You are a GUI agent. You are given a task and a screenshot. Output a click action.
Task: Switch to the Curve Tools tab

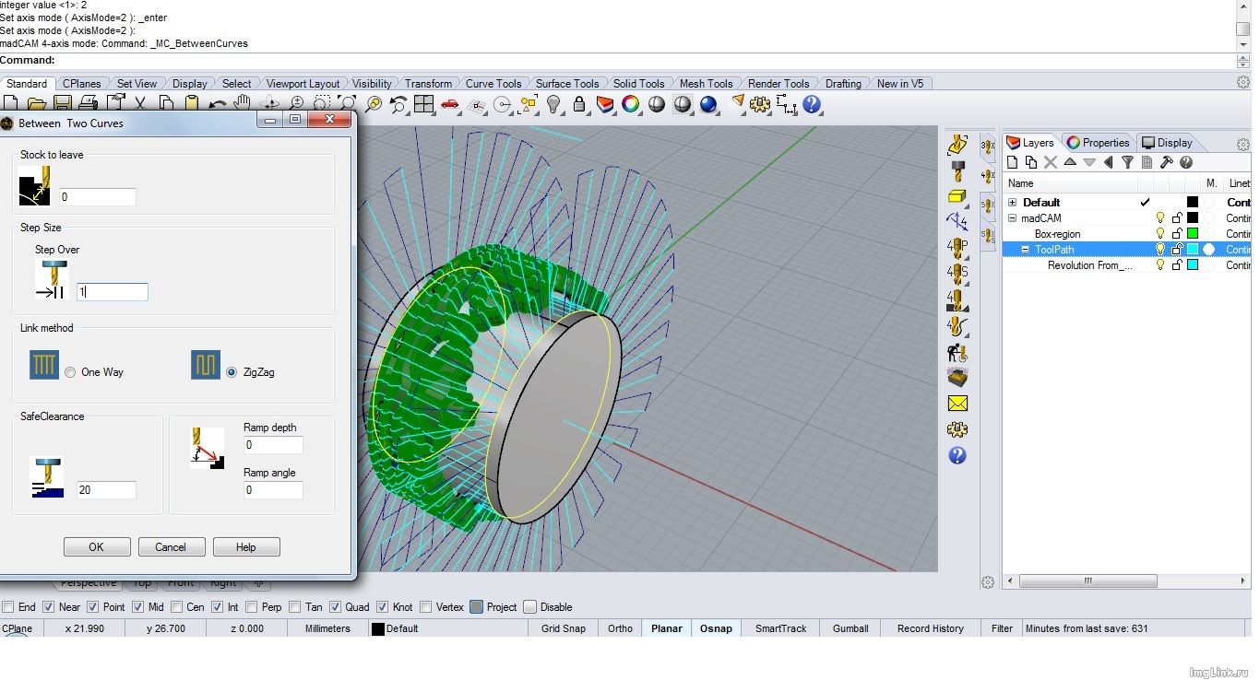(x=493, y=83)
